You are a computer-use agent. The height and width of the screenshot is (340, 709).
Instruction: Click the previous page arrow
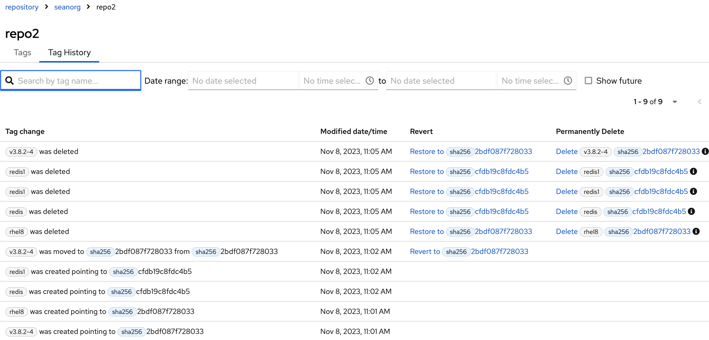[699, 102]
